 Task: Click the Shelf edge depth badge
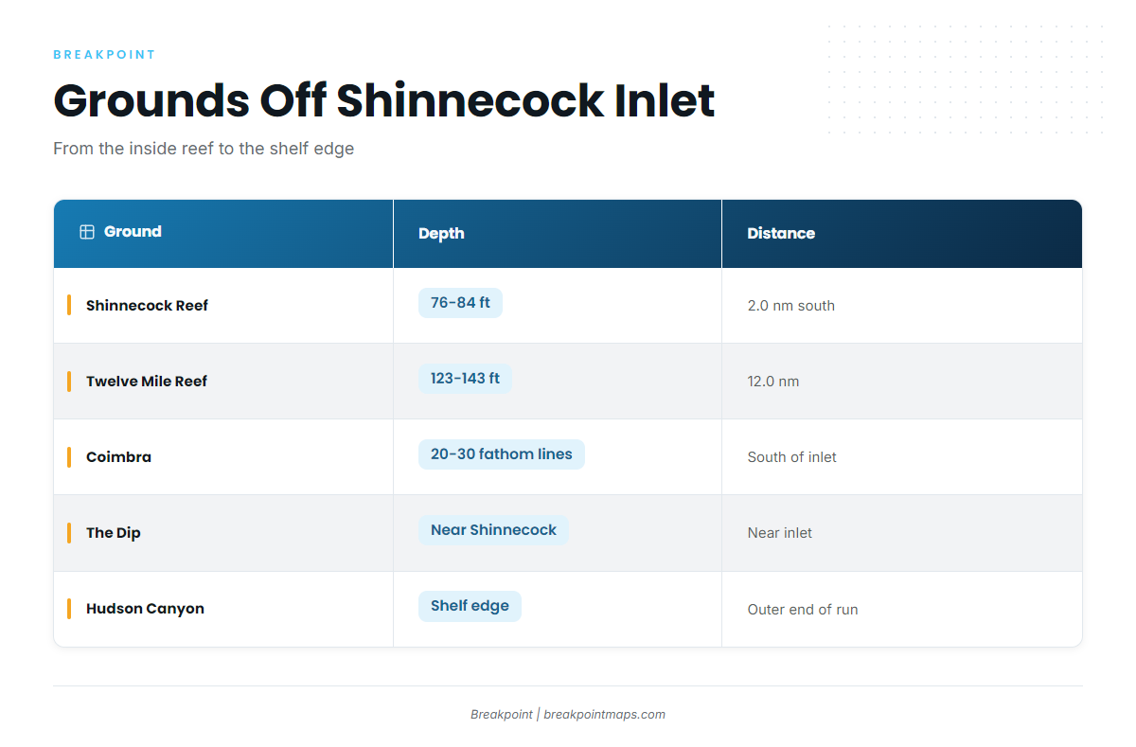(x=470, y=606)
